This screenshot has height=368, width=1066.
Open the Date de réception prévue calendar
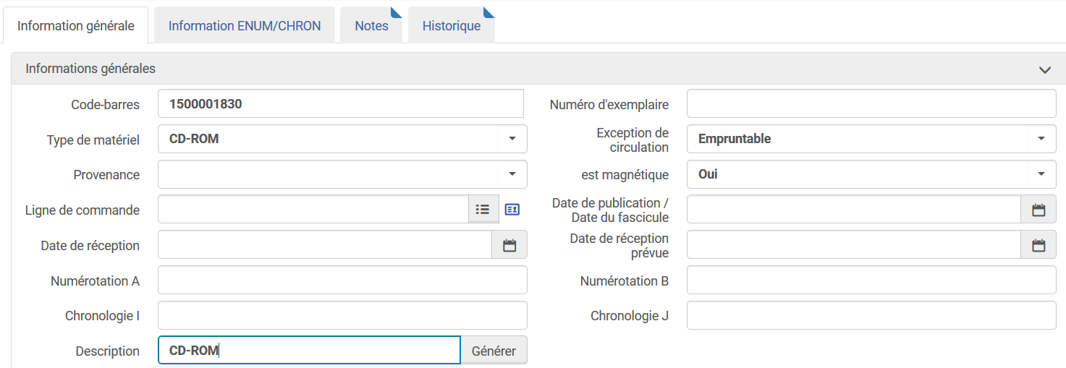tap(1038, 245)
